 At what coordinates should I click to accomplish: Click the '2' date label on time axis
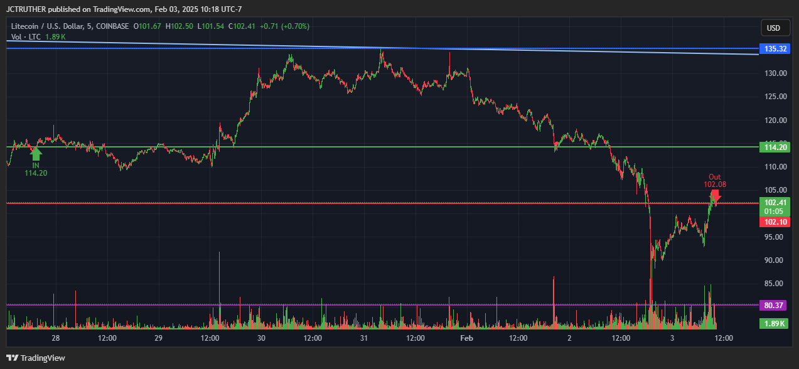coord(569,338)
